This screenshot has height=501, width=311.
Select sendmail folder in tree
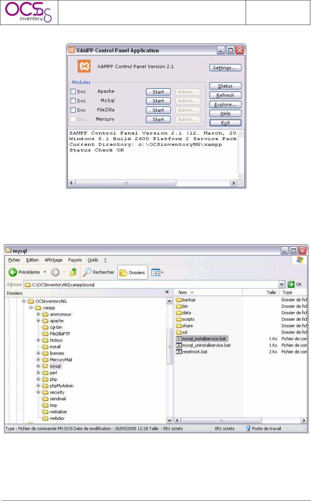(x=54, y=399)
